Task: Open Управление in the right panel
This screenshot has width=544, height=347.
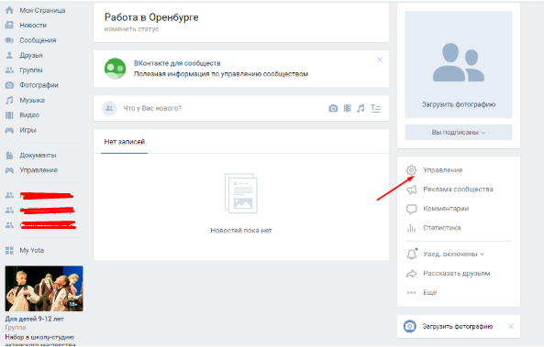Action: tap(443, 170)
